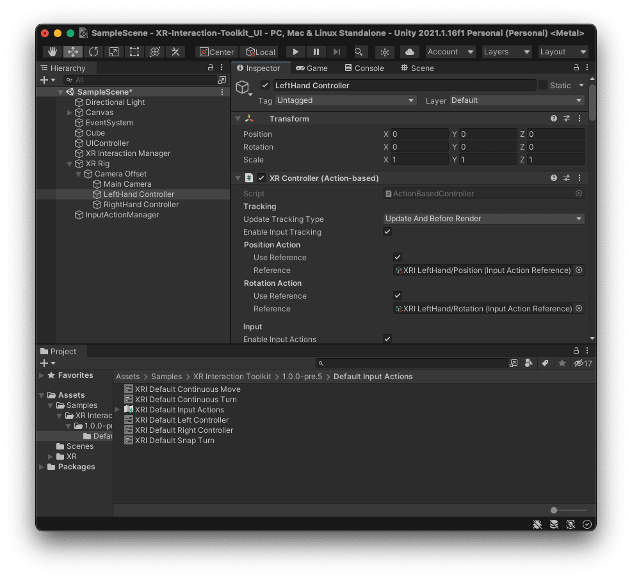632x578 pixels.
Task: Open the Layer dropdown
Action: pyautogui.click(x=517, y=100)
